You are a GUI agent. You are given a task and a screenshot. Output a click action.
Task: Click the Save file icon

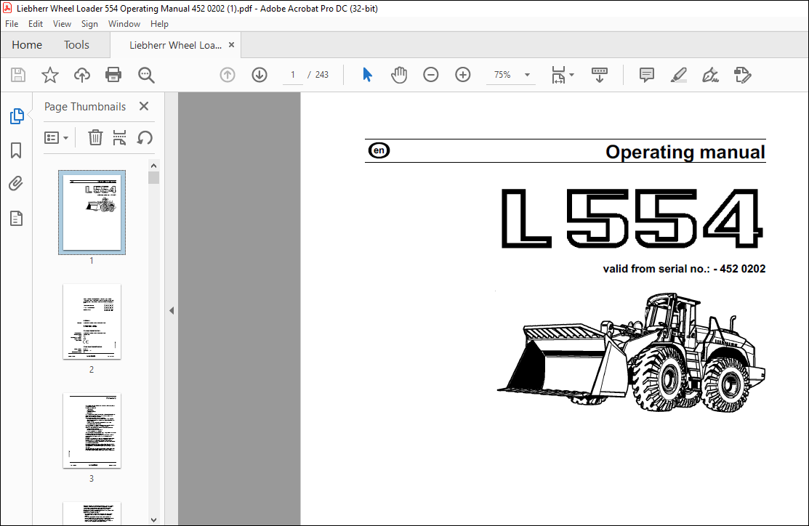[18, 75]
